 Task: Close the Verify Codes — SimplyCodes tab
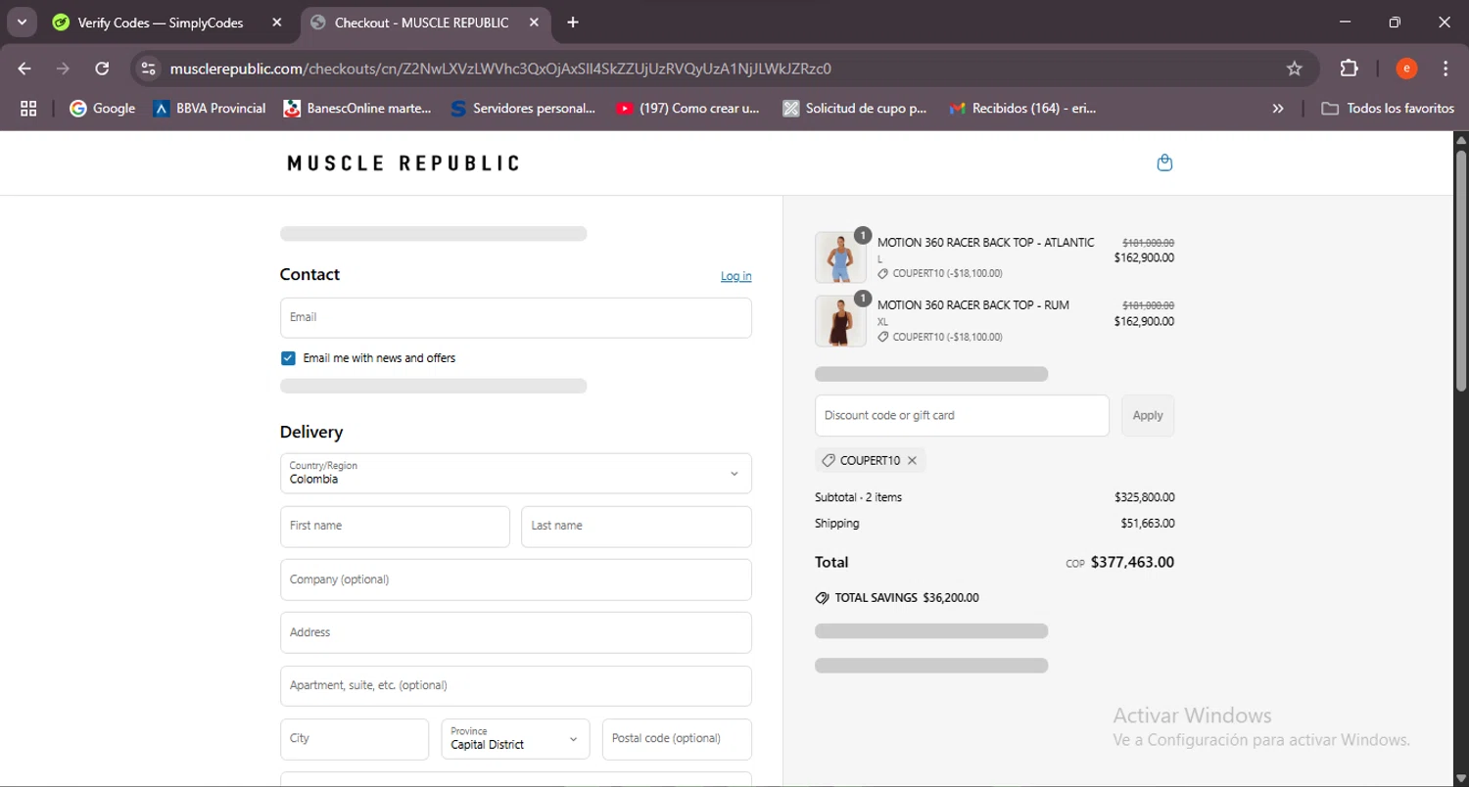click(277, 23)
